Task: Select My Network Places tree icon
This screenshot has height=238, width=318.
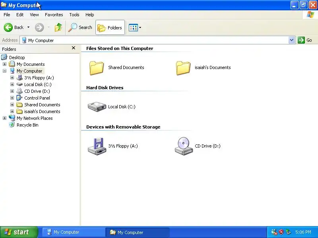Action: point(12,118)
